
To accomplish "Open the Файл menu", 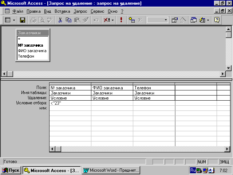I will coord(18,11).
